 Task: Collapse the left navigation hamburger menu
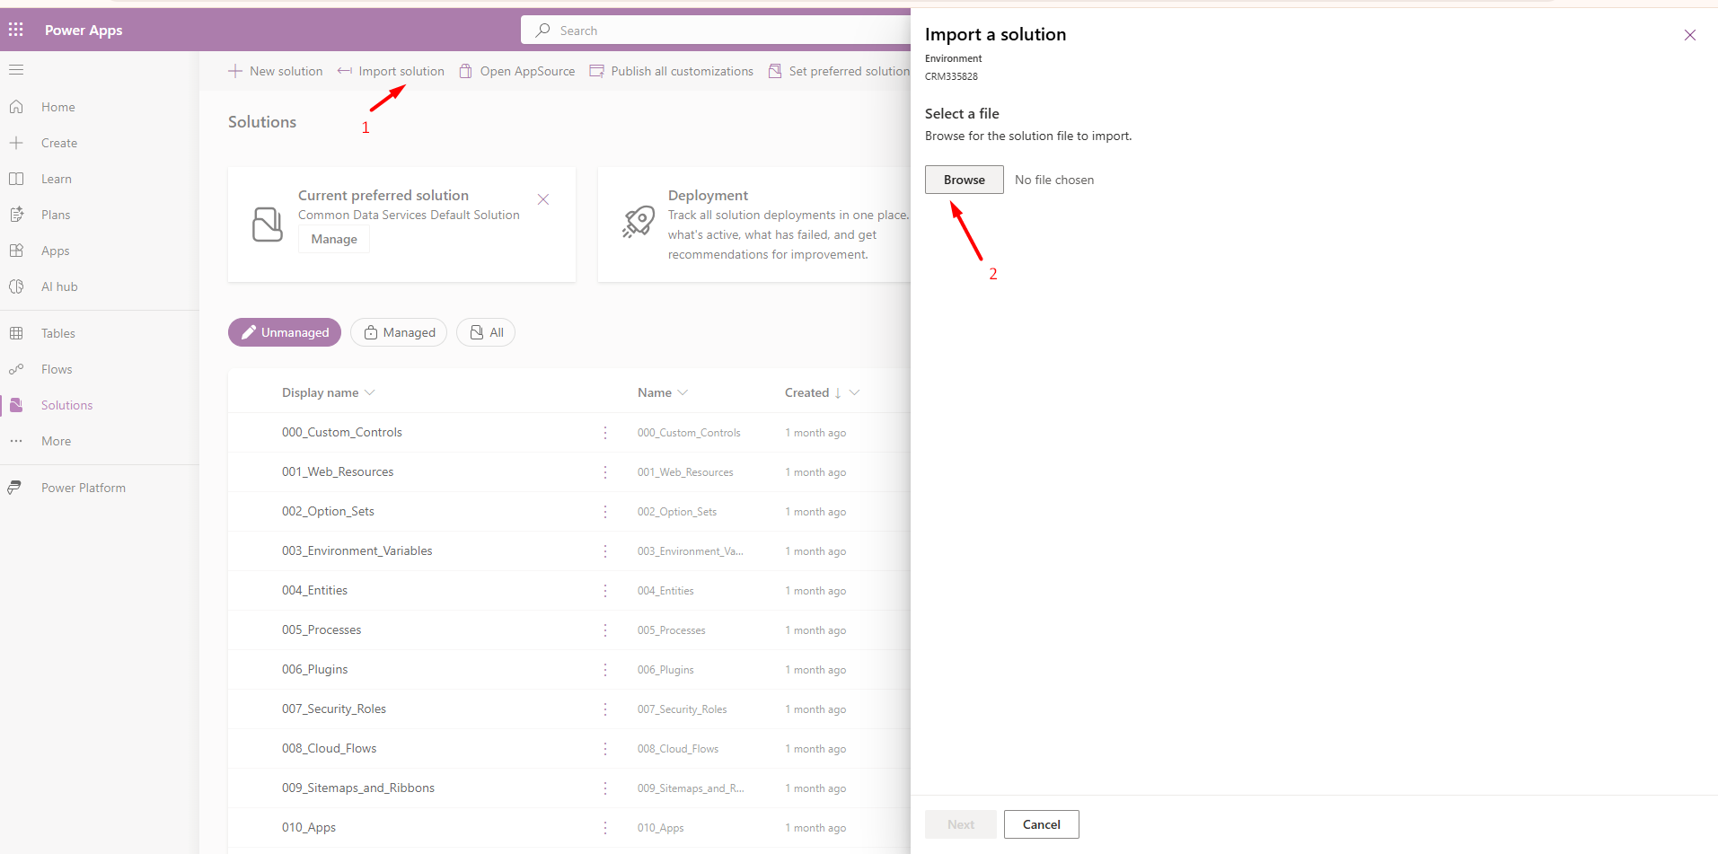(x=16, y=70)
